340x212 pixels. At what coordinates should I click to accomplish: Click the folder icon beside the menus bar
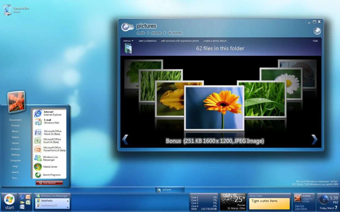click(128, 49)
